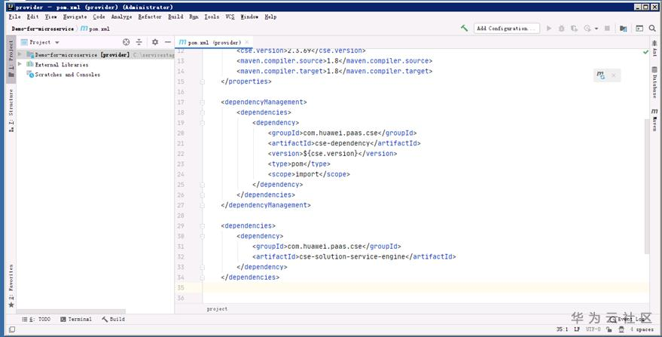This screenshot has width=662, height=337.
Task: Open the Navigate menu
Action: 75,17
